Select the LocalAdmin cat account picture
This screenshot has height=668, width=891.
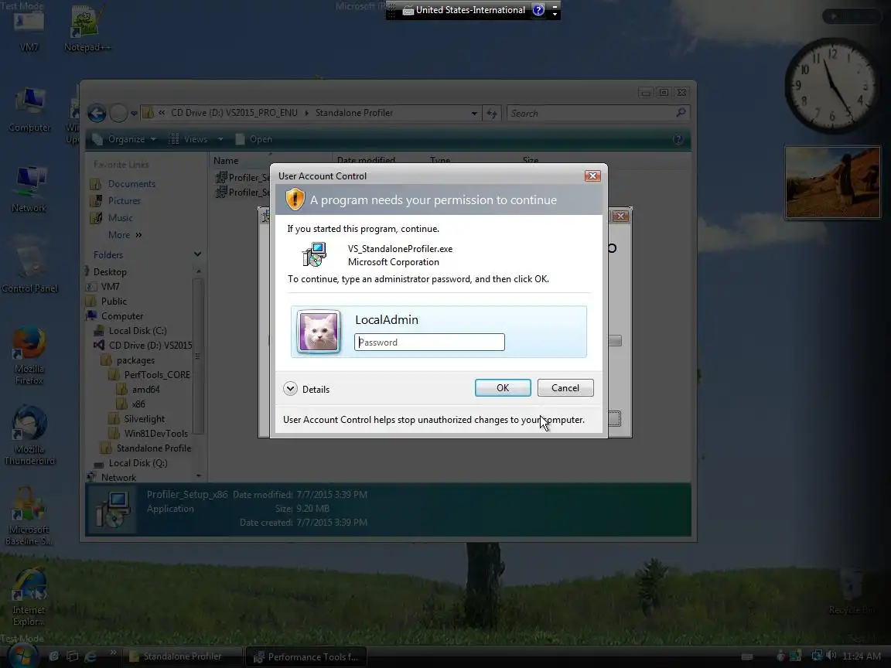pos(319,332)
